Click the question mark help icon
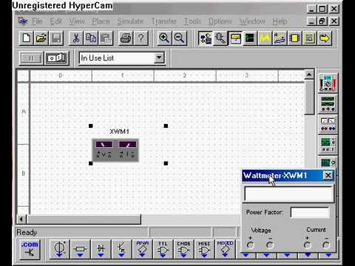The width and height of the screenshot is (355, 266). coord(141,38)
